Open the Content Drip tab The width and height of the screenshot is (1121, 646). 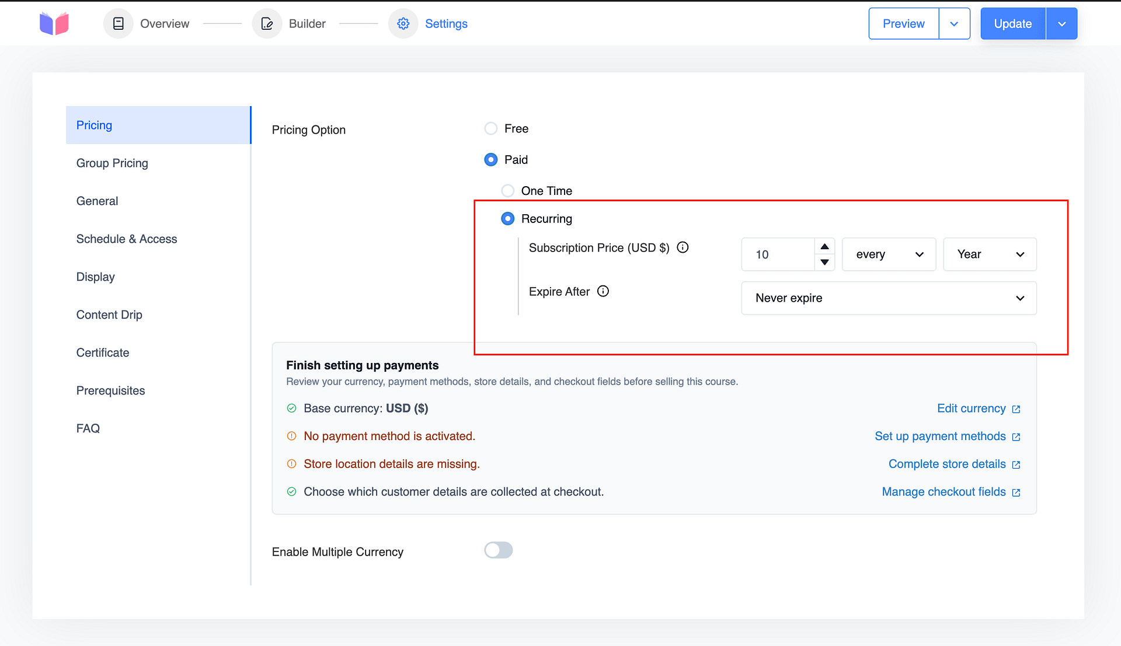[158, 315]
